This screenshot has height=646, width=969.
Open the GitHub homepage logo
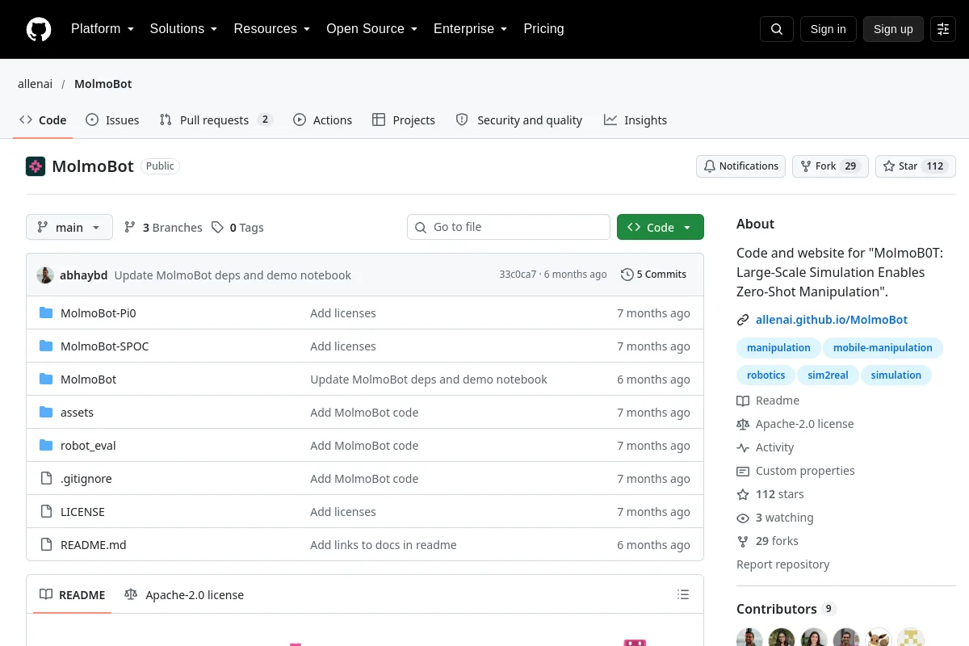(39, 29)
